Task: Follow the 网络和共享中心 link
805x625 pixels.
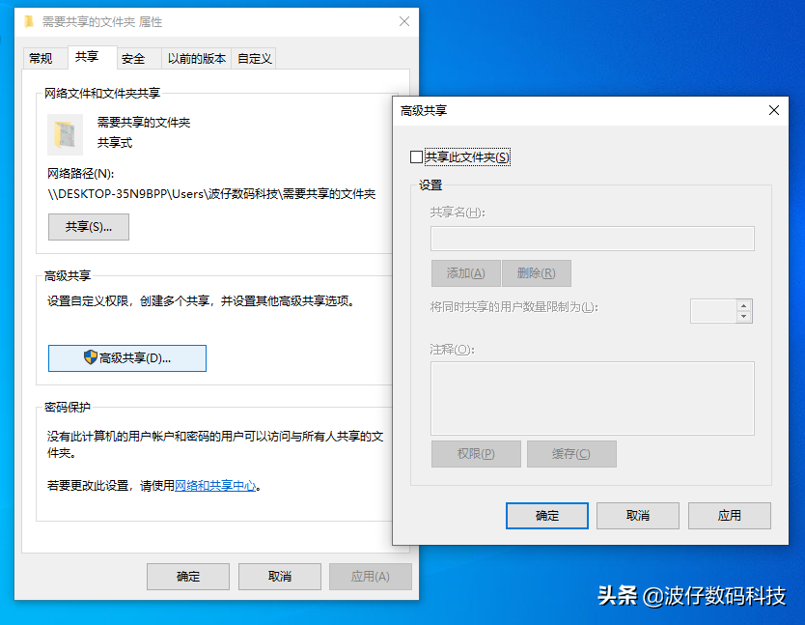Action: click(215, 486)
